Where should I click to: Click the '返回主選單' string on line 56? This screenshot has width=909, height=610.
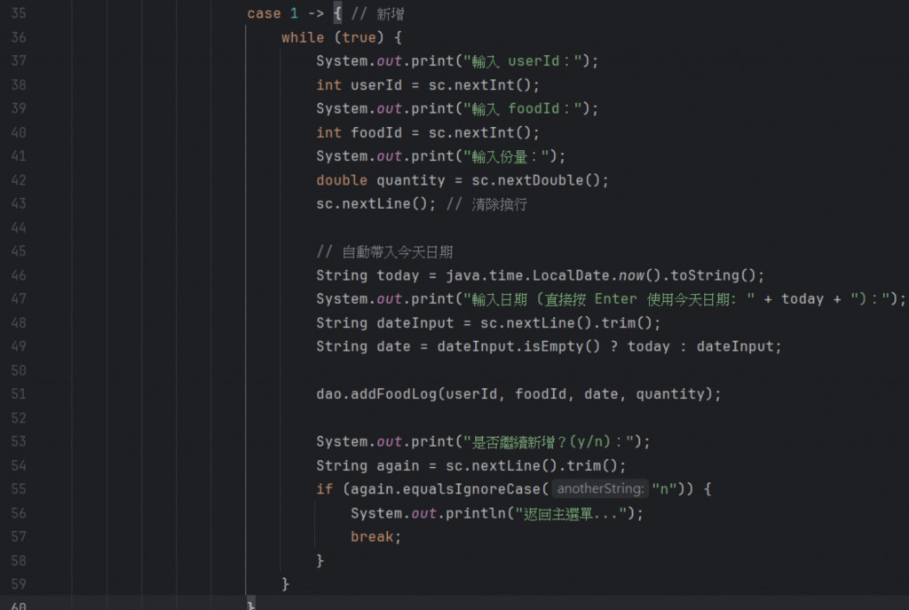(557, 514)
